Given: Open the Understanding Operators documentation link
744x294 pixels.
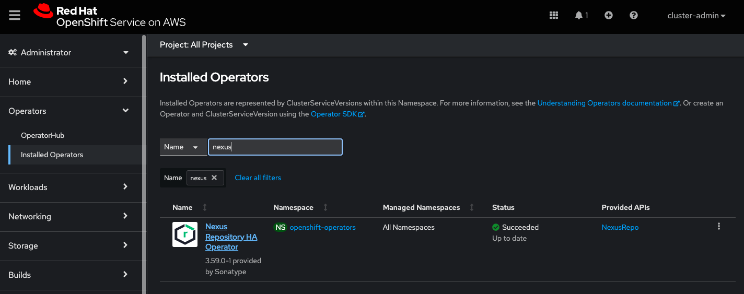Looking at the screenshot, I should click(608, 103).
